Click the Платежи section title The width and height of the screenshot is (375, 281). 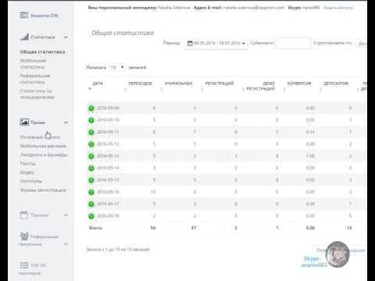40,215
